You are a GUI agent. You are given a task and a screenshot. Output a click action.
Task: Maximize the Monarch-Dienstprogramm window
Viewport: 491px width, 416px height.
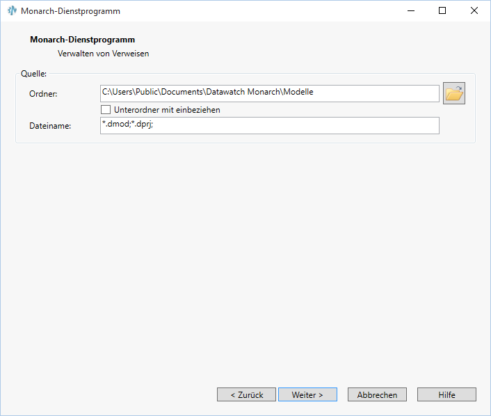442,10
